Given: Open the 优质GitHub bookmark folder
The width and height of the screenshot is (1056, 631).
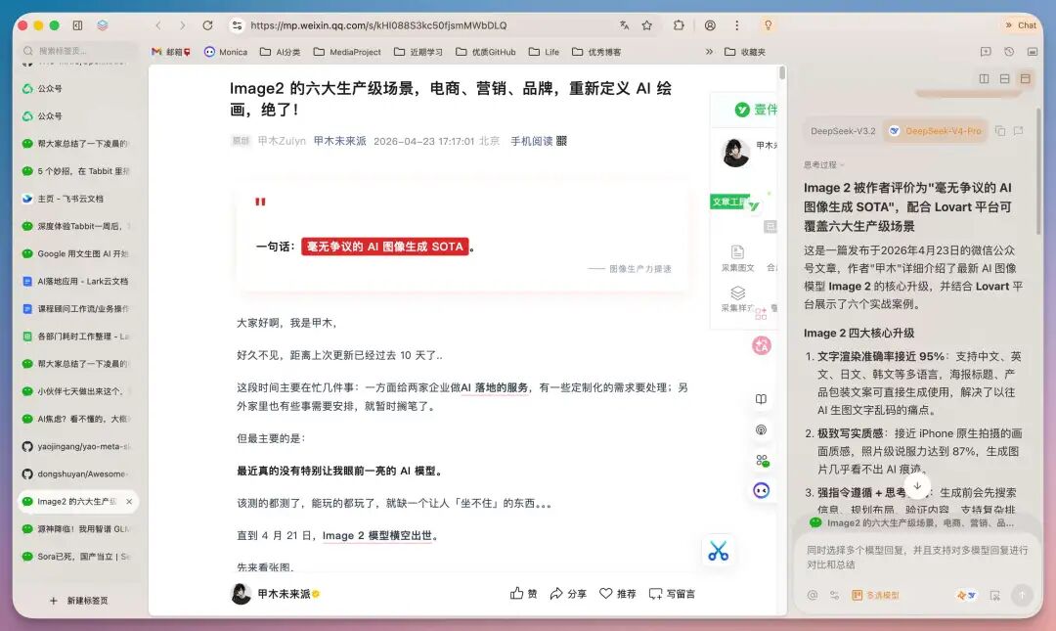Looking at the screenshot, I should (x=486, y=52).
